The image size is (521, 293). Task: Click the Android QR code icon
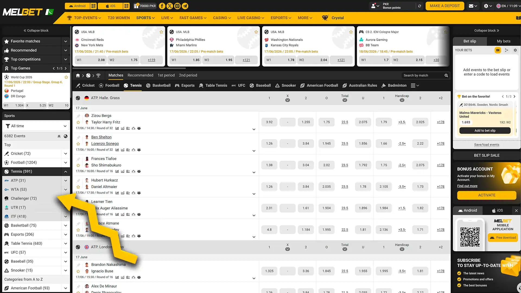(93, 6)
